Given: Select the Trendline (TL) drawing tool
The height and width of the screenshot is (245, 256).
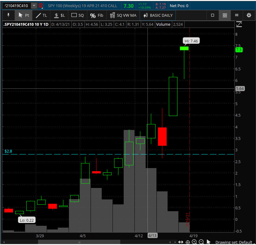Looking at the screenshot, I should (x=41, y=15).
